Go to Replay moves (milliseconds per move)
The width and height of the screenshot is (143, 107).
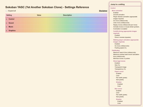tap(125, 25)
